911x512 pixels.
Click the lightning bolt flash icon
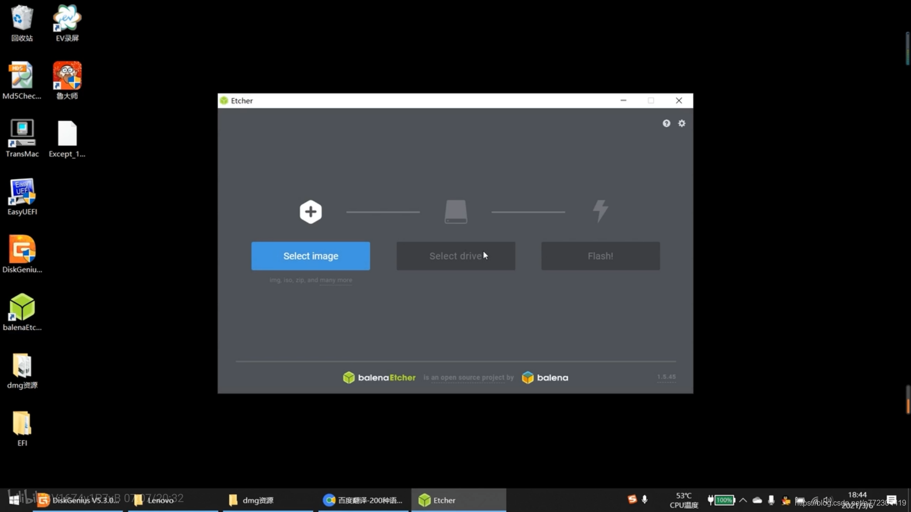tap(601, 211)
